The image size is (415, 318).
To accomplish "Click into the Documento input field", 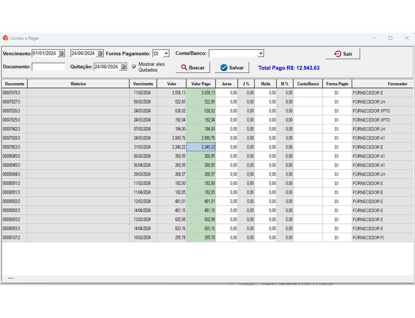I will pos(48,67).
